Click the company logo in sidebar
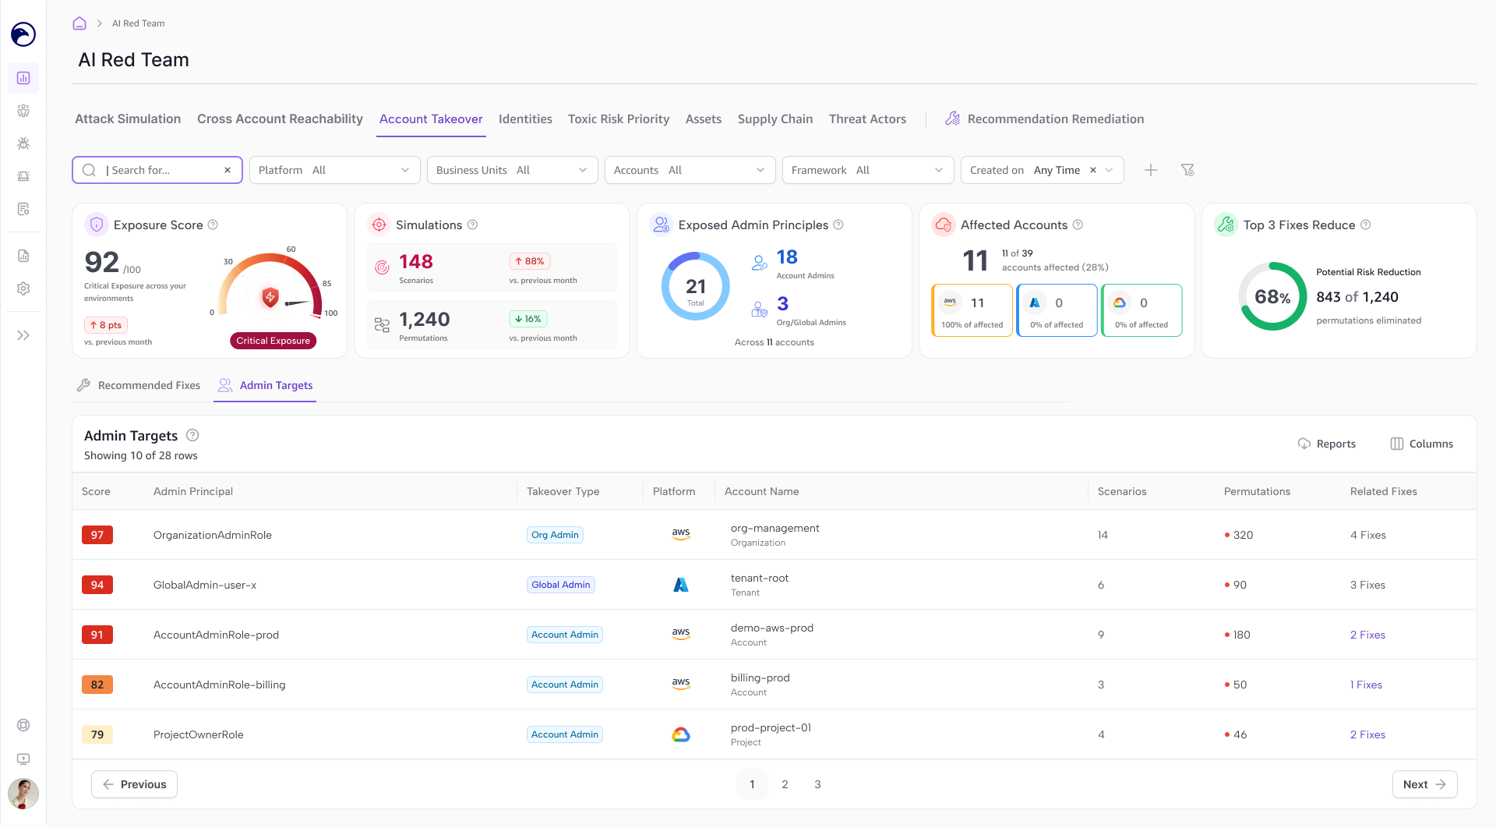 click(23, 34)
